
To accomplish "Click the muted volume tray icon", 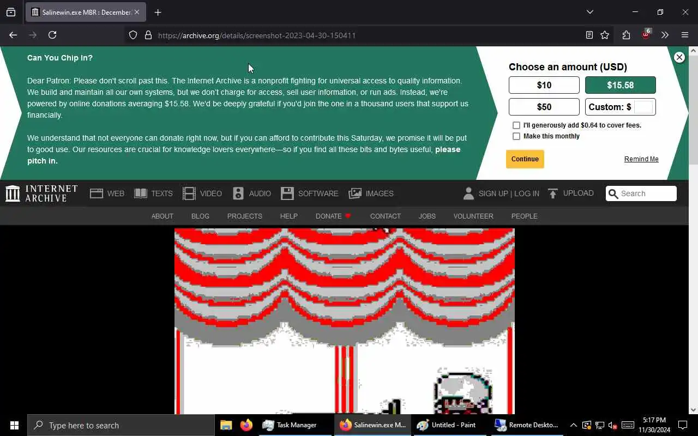I will pos(612,425).
